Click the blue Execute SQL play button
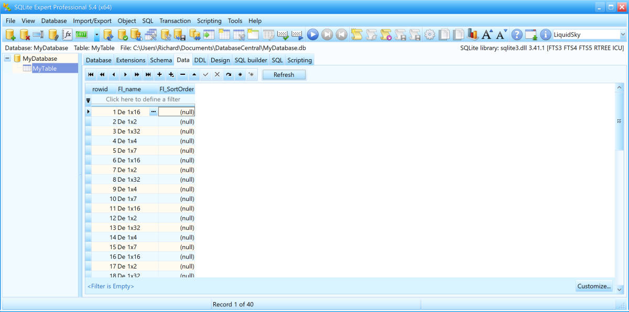Screen dimensions: 629x312 (x=313, y=35)
